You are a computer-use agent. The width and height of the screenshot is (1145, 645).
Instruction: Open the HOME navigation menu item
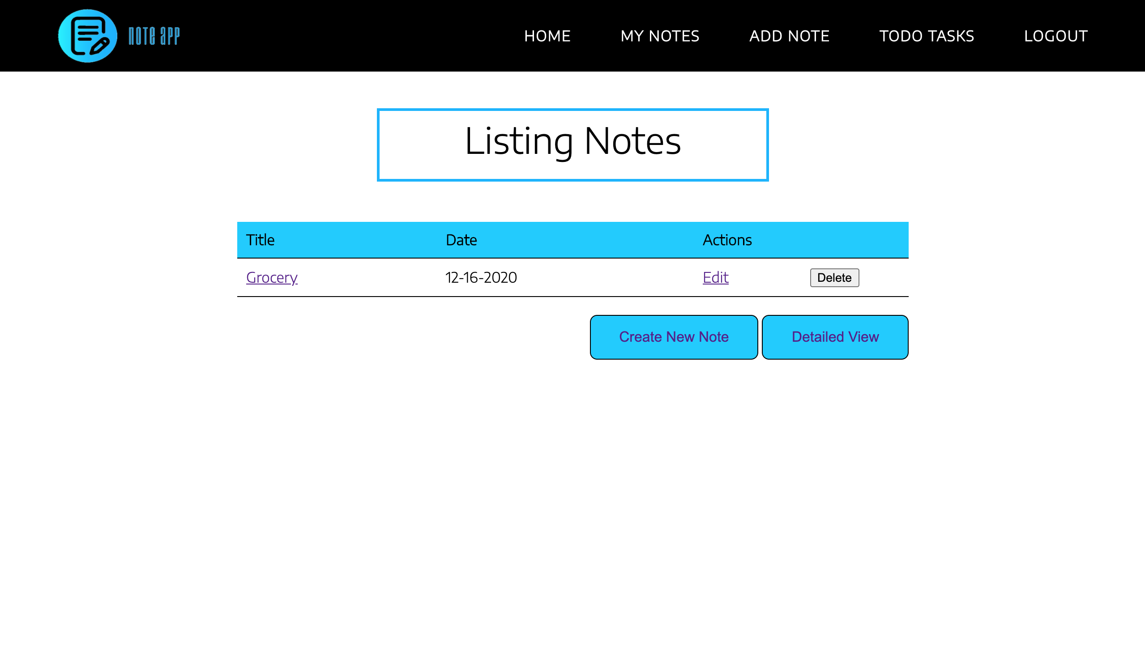[547, 36]
